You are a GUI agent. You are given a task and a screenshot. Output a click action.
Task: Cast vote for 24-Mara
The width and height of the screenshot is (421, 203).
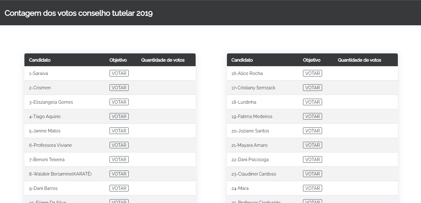pyautogui.click(x=312, y=188)
